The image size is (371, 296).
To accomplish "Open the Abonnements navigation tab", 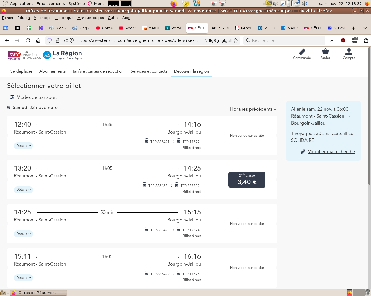I will [x=52, y=71].
